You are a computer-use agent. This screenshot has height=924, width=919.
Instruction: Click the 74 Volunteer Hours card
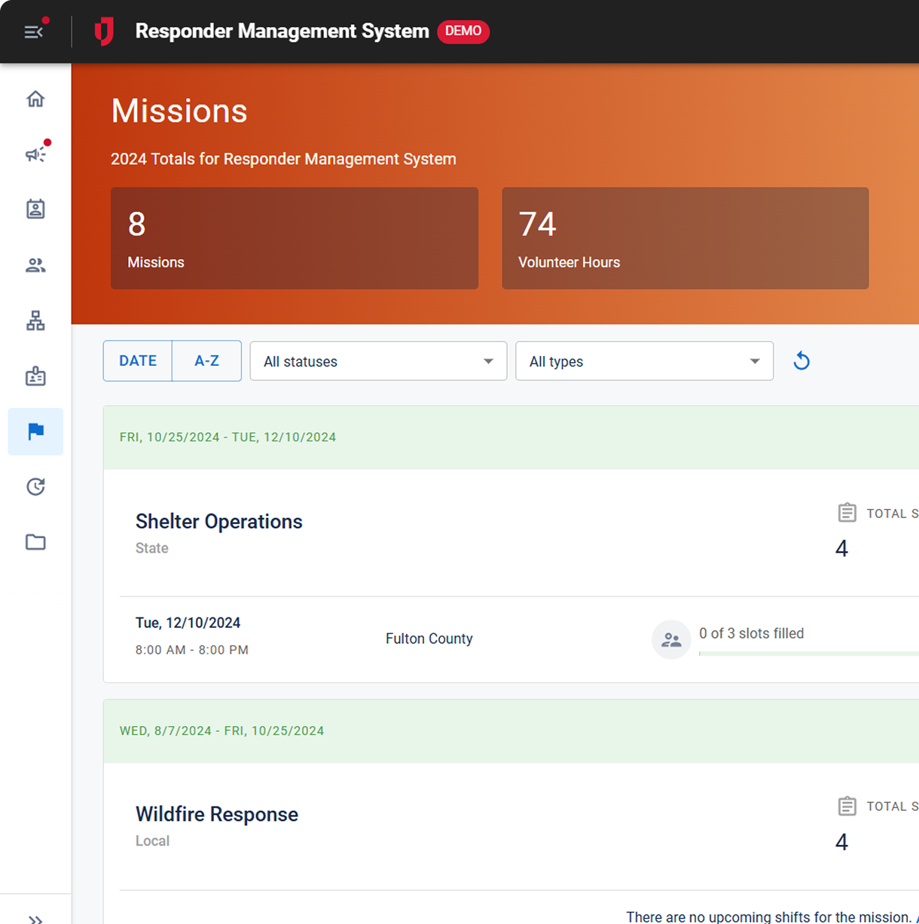[685, 238]
